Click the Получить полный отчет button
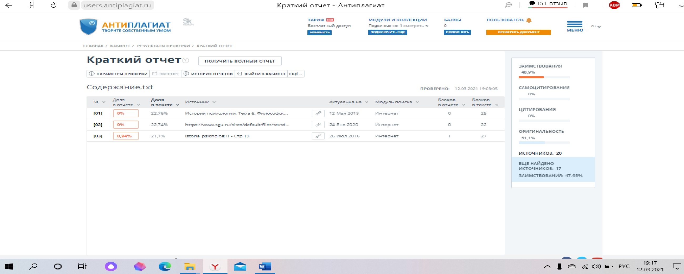 [240, 61]
